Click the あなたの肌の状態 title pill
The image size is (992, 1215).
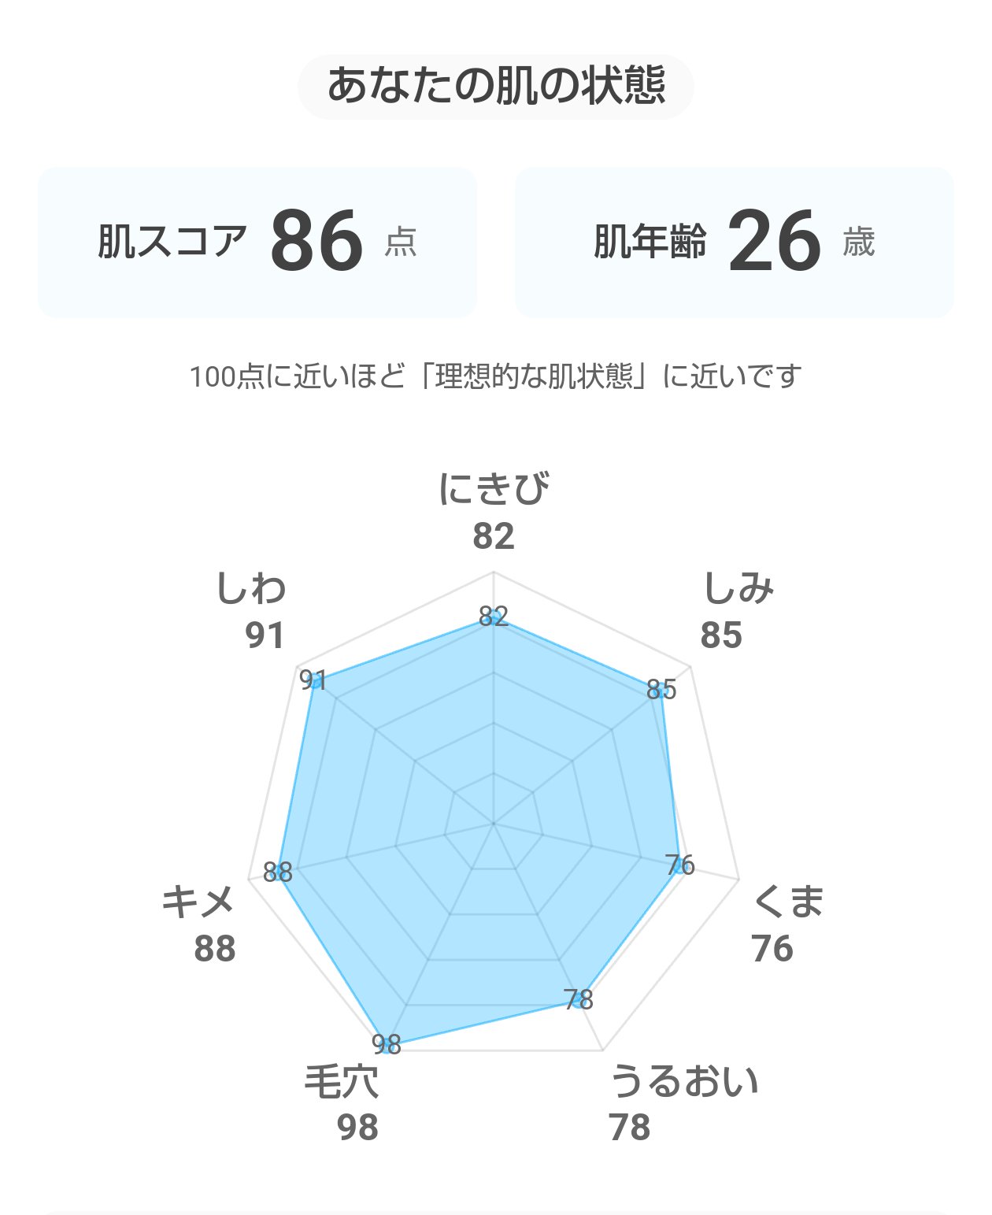[x=495, y=86]
